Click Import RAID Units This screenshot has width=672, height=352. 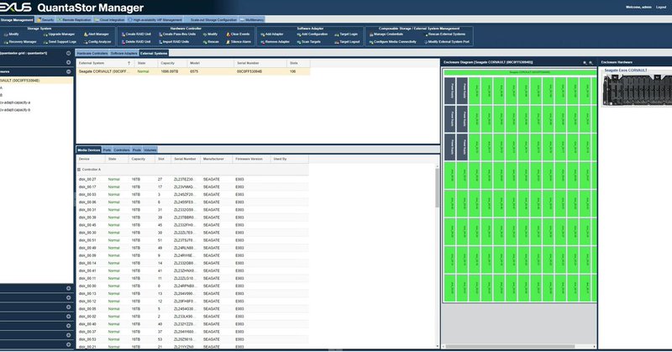click(x=174, y=42)
